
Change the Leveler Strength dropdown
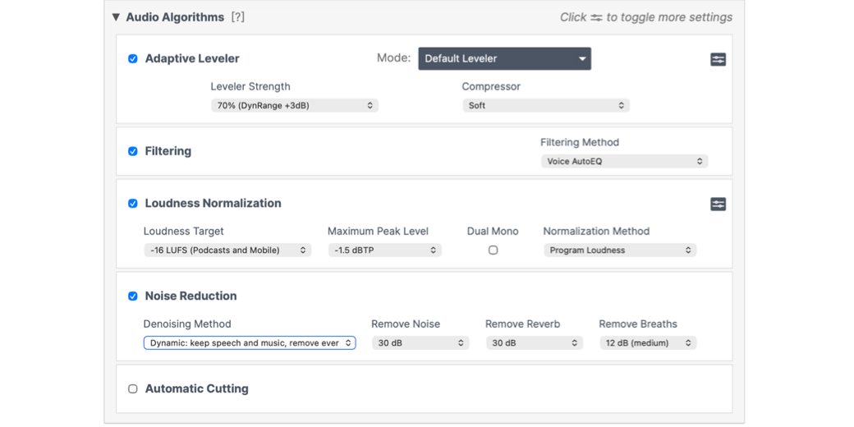click(x=294, y=106)
